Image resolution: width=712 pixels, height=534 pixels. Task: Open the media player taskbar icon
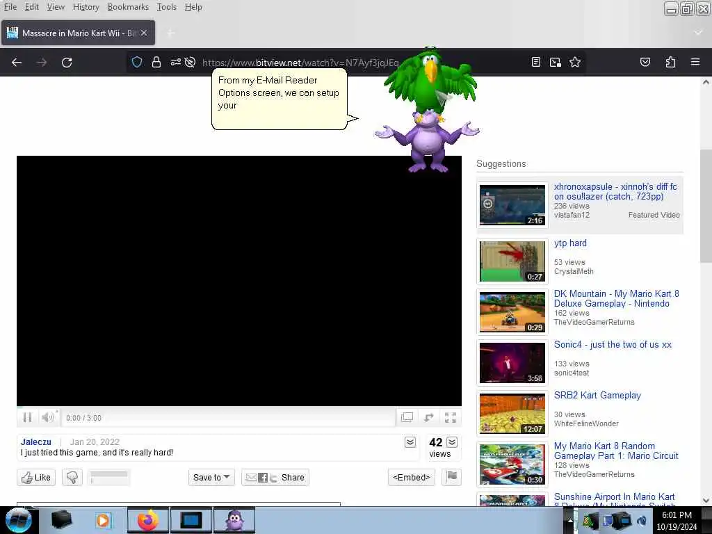click(x=103, y=520)
